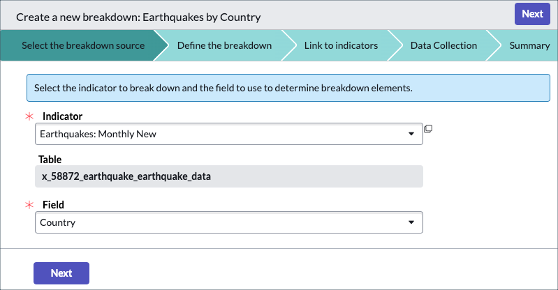Click the Next button below the form

[x=61, y=273]
